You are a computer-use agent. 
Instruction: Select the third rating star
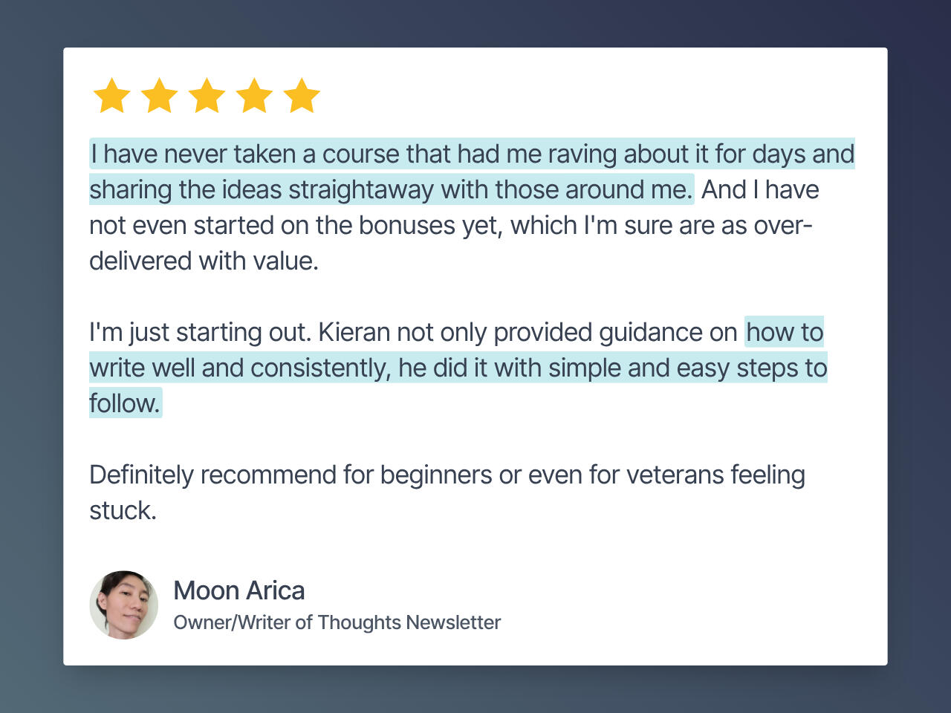[x=207, y=96]
